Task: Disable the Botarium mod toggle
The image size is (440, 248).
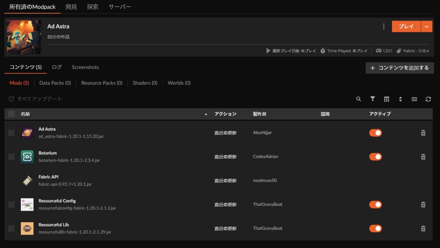Action: coord(375,157)
